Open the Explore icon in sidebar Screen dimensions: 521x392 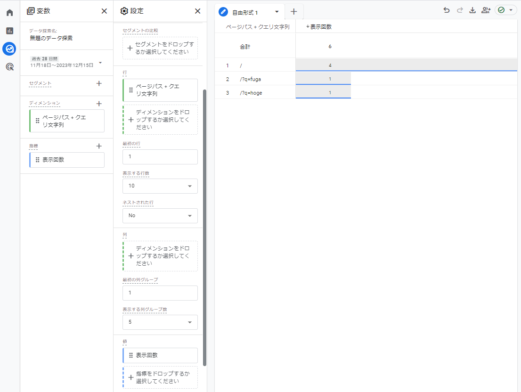click(x=9, y=49)
